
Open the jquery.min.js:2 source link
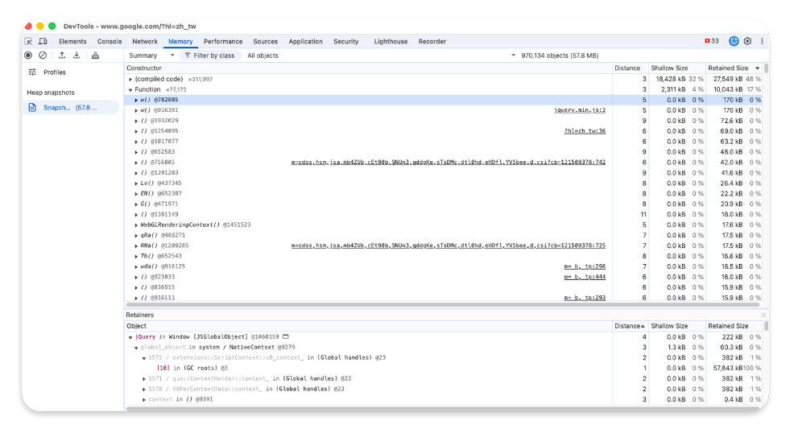click(580, 109)
